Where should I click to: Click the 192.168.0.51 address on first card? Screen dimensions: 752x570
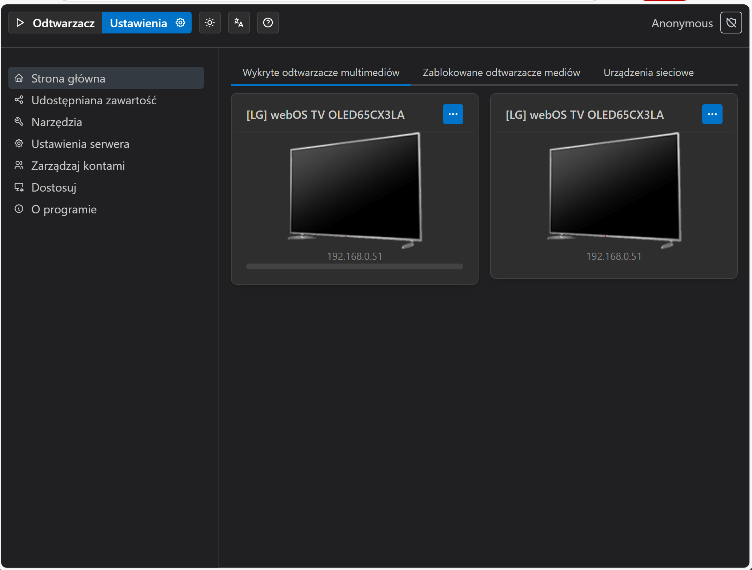click(x=355, y=256)
